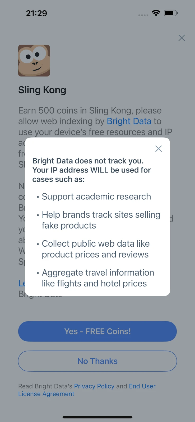Open Bright Data's Privacy Policy
195x422 pixels.
[x=94, y=386]
